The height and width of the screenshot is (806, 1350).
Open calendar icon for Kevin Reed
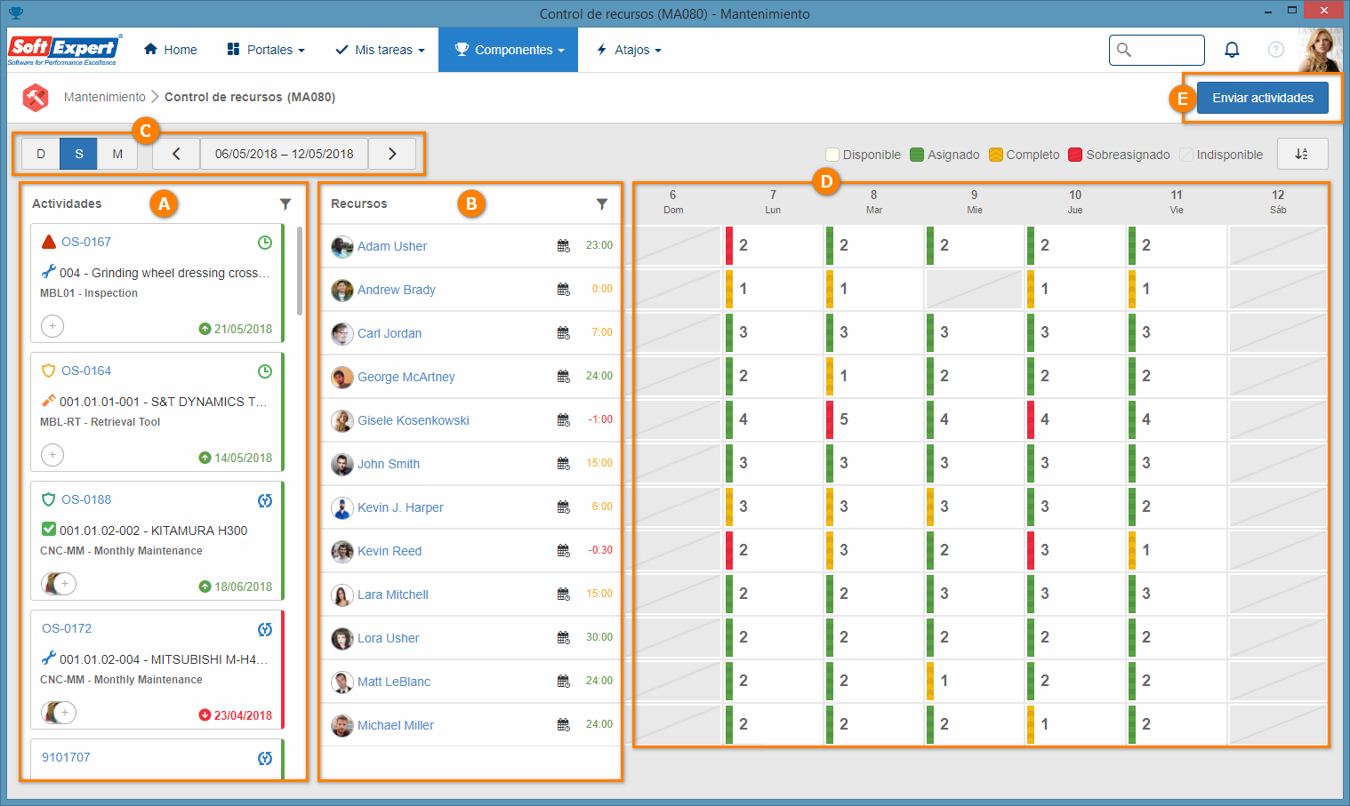coord(563,551)
